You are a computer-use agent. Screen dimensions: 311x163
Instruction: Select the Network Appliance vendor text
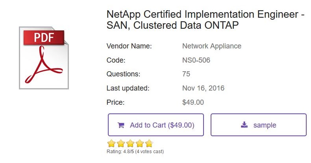tap(211, 46)
